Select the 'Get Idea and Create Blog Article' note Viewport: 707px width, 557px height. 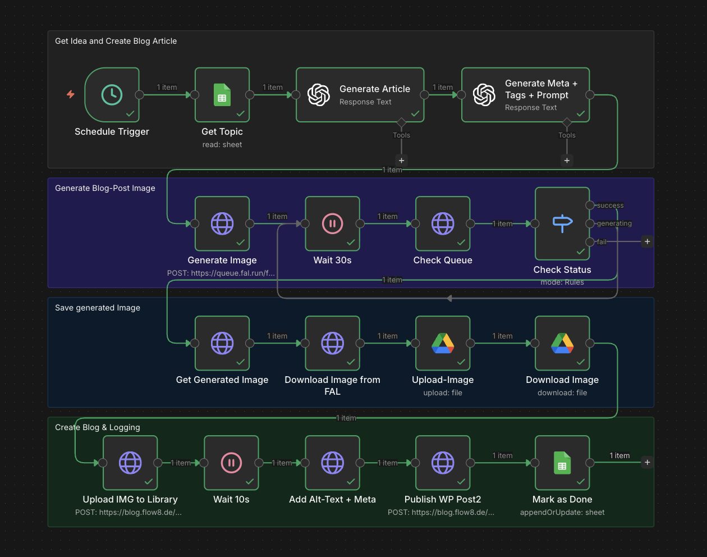pyautogui.click(x=116, y=41)
